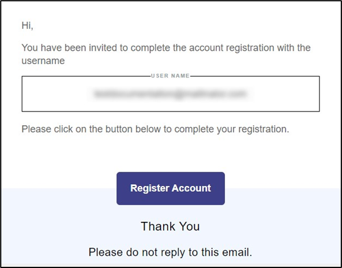
Task: Select the "Hi," greeting text
Action: (x=27, y=25)
